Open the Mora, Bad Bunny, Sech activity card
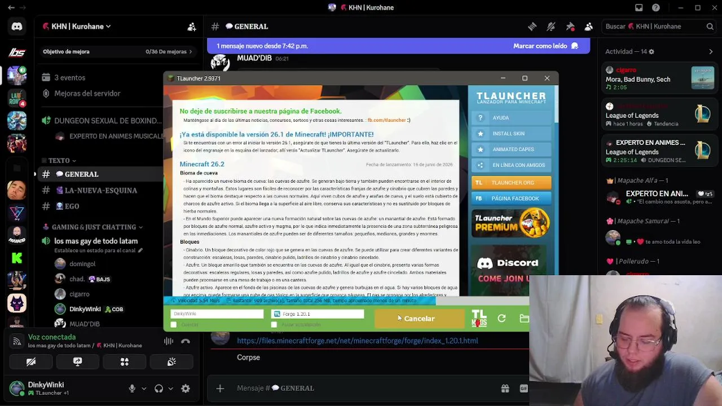Image resolution: width=722 pixels, height=406 pixels. 659,79
